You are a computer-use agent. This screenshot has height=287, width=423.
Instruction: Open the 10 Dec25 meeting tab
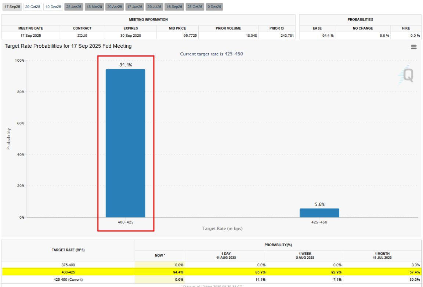pyautogui.click(x=53, y=7)
